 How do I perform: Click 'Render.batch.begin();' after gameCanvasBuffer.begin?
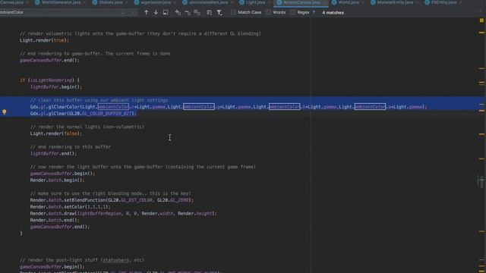pyautogui.click(x=57, y=180)
